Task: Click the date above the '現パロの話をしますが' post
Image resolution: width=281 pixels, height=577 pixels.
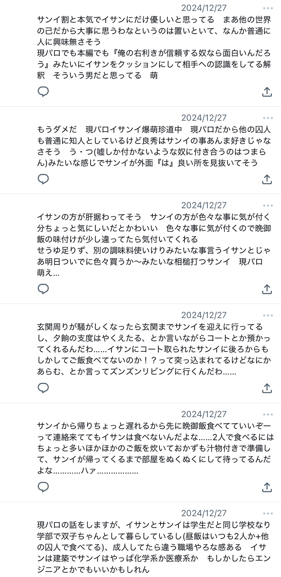Action: [204, 513]
